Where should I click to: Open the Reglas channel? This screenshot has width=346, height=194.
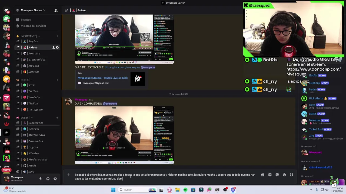37,41
